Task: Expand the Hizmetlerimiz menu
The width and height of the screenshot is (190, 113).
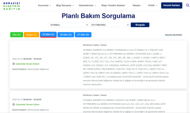Action: tap(87, 5)
